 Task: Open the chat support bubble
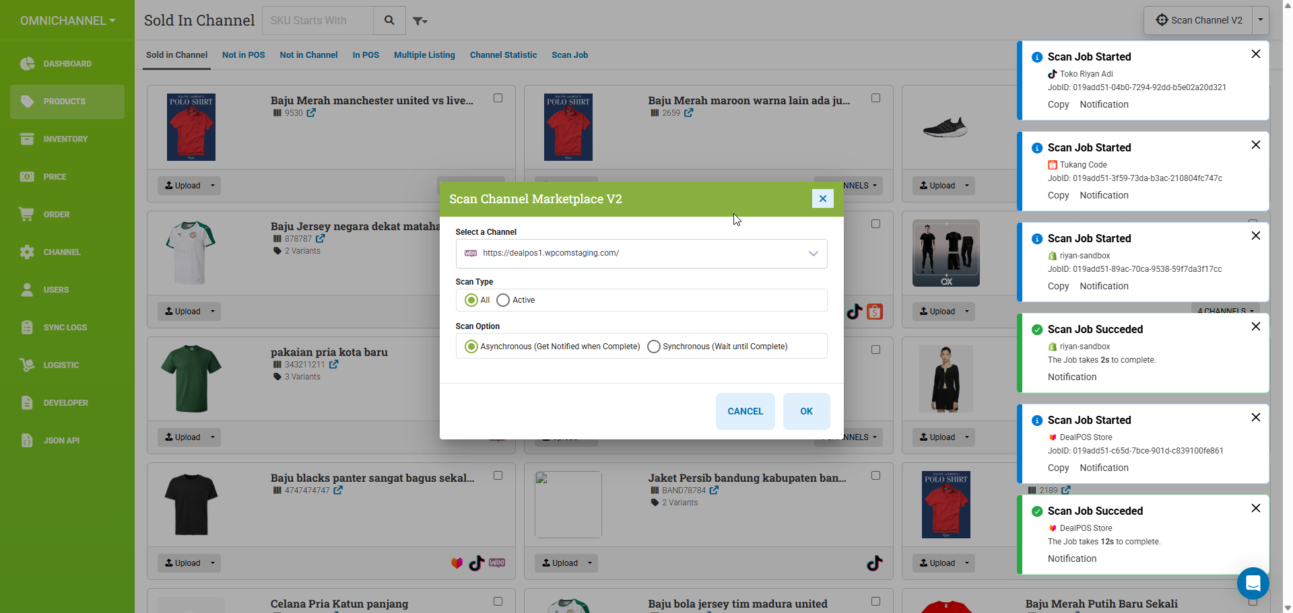[x=1253, y=583]
